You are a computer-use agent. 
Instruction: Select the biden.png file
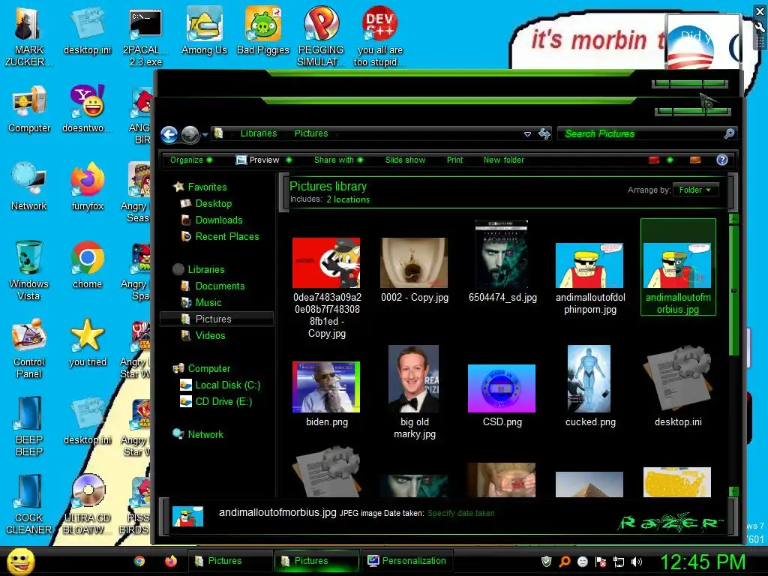(x=326, y=394)
